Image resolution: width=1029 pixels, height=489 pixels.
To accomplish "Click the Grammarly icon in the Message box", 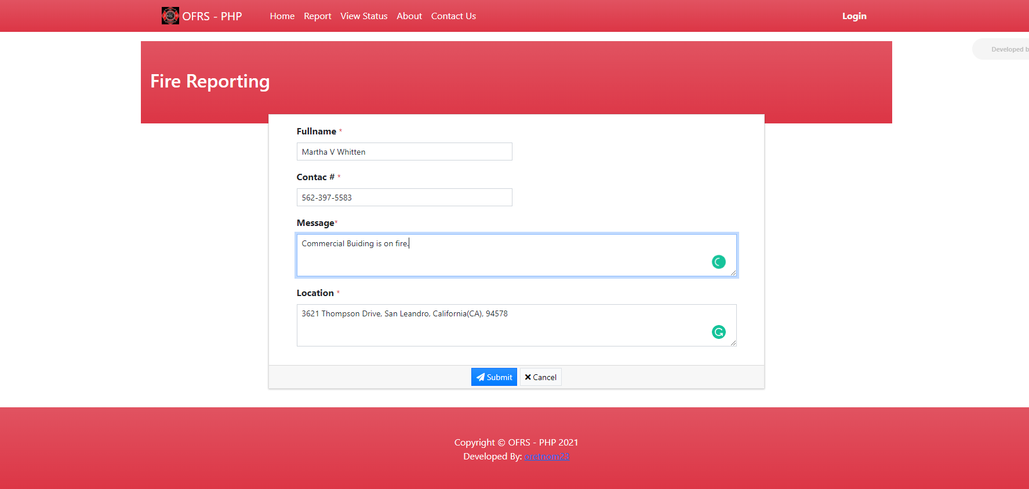I will coord(718,262).
